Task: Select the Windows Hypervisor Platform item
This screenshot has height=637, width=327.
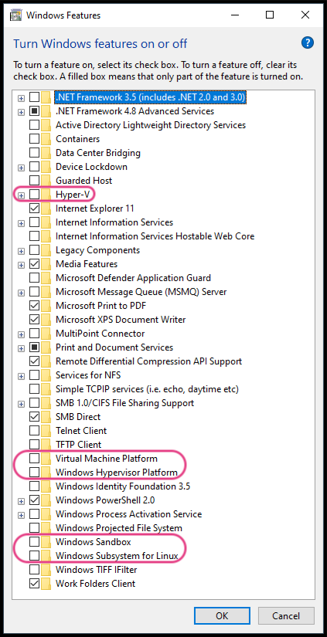Action: point(116,473)
